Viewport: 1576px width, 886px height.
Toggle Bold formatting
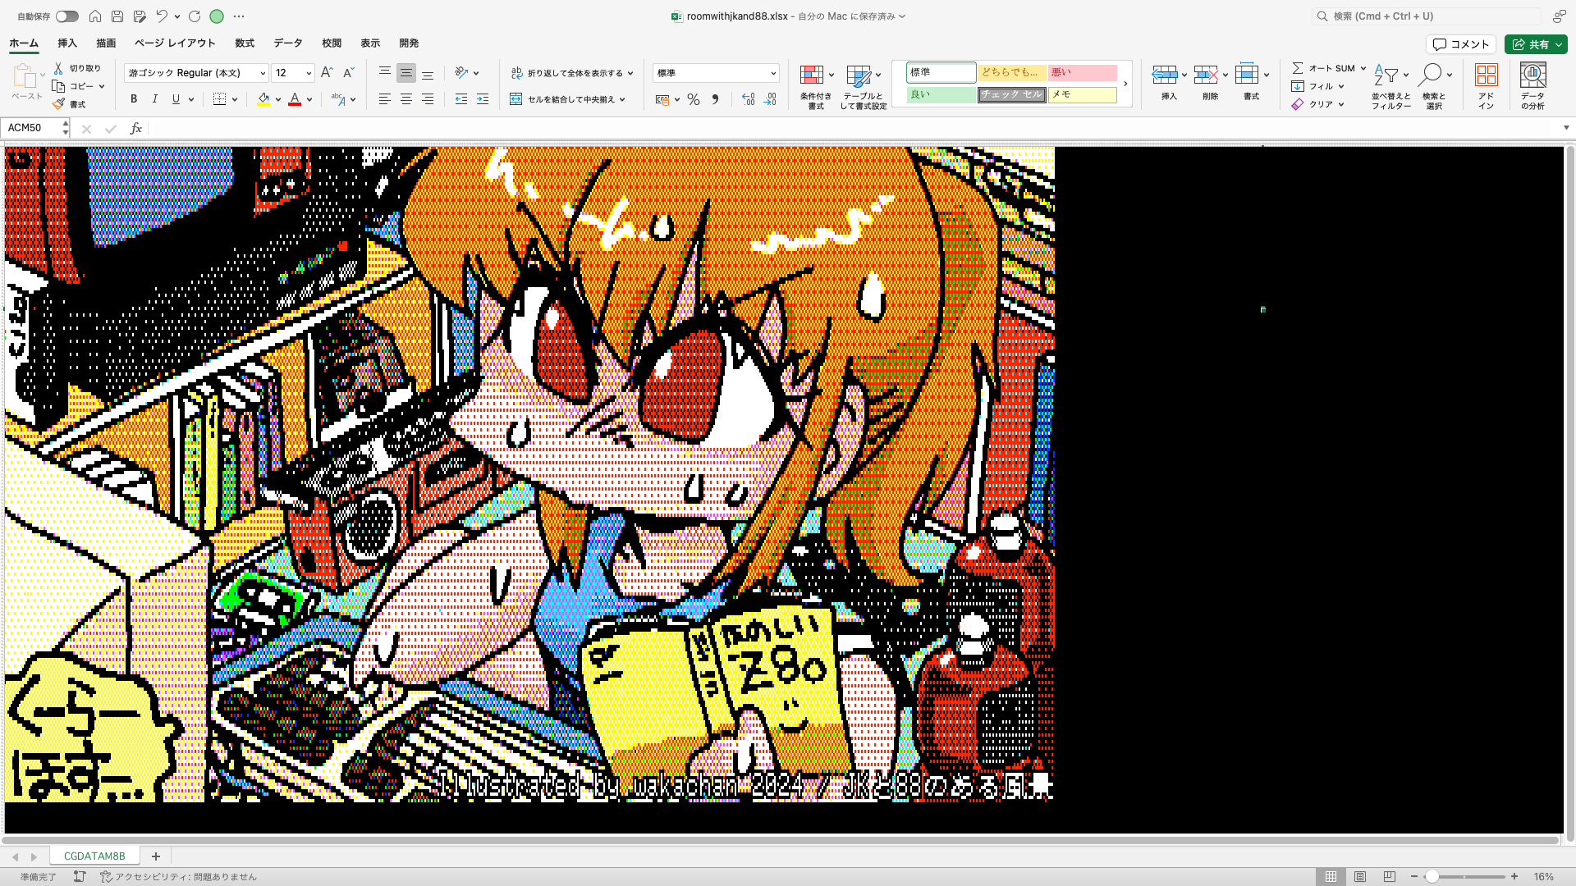134,99
